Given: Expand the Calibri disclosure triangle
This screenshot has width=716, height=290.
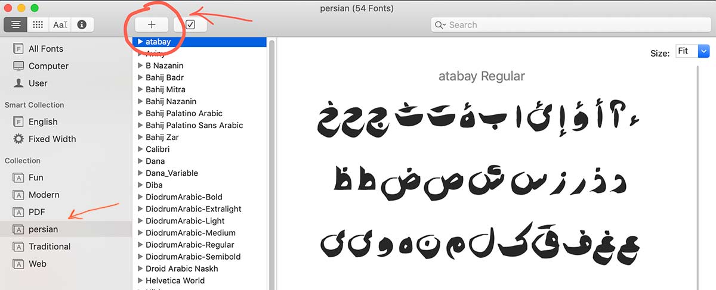Looking at the screenshot, I should 140,149.
